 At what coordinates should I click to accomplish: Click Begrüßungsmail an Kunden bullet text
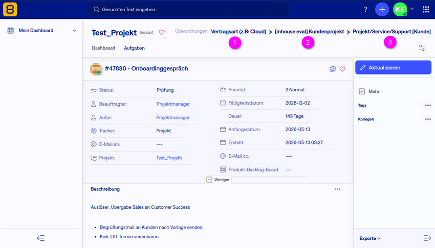[151, 227]
